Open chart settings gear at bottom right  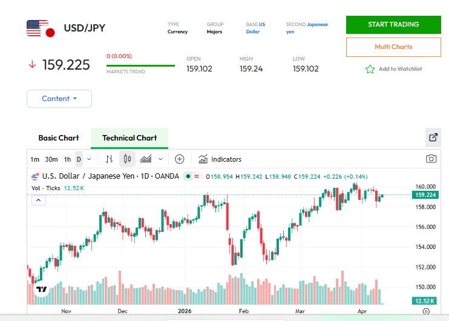tap(426, 311)
